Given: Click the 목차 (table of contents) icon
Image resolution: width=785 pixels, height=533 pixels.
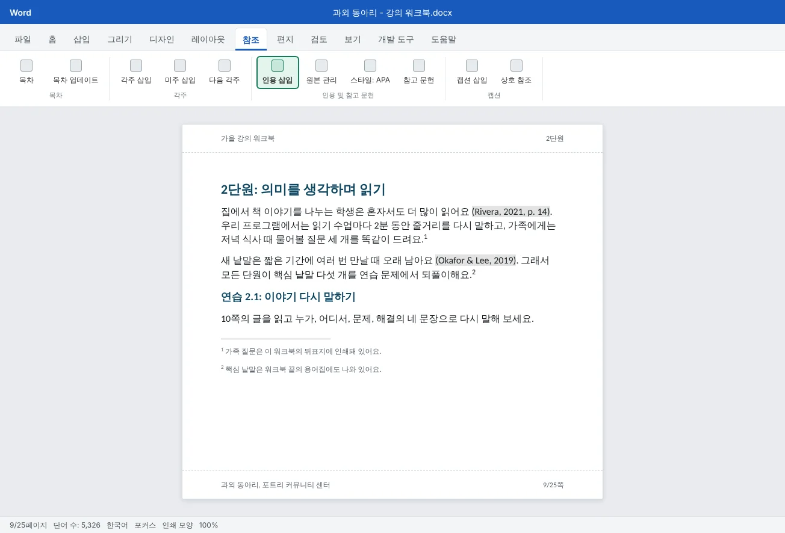Looking at the screenshot, I should tap(26, 66).
